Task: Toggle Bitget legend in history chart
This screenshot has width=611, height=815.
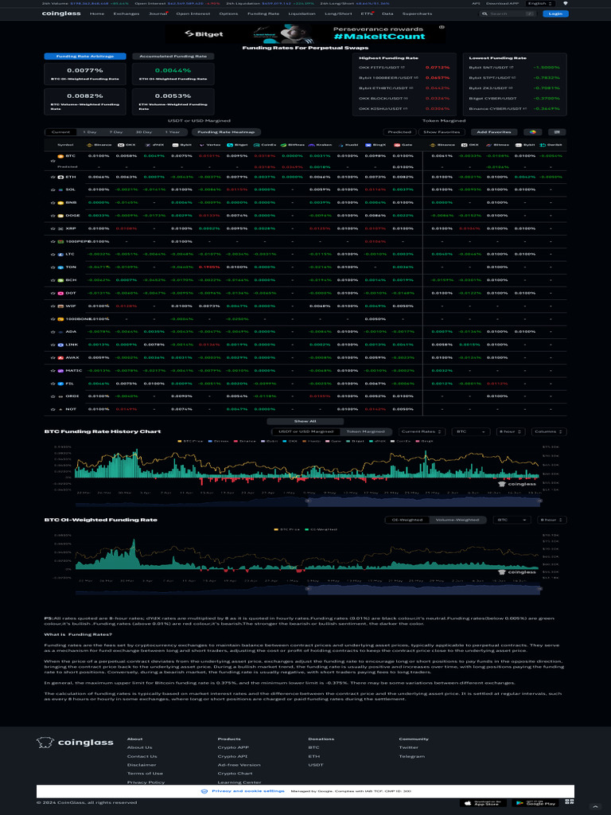Action: 355,441
